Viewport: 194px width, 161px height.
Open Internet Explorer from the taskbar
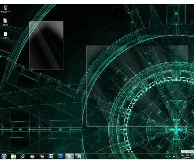tap(23, 156)
